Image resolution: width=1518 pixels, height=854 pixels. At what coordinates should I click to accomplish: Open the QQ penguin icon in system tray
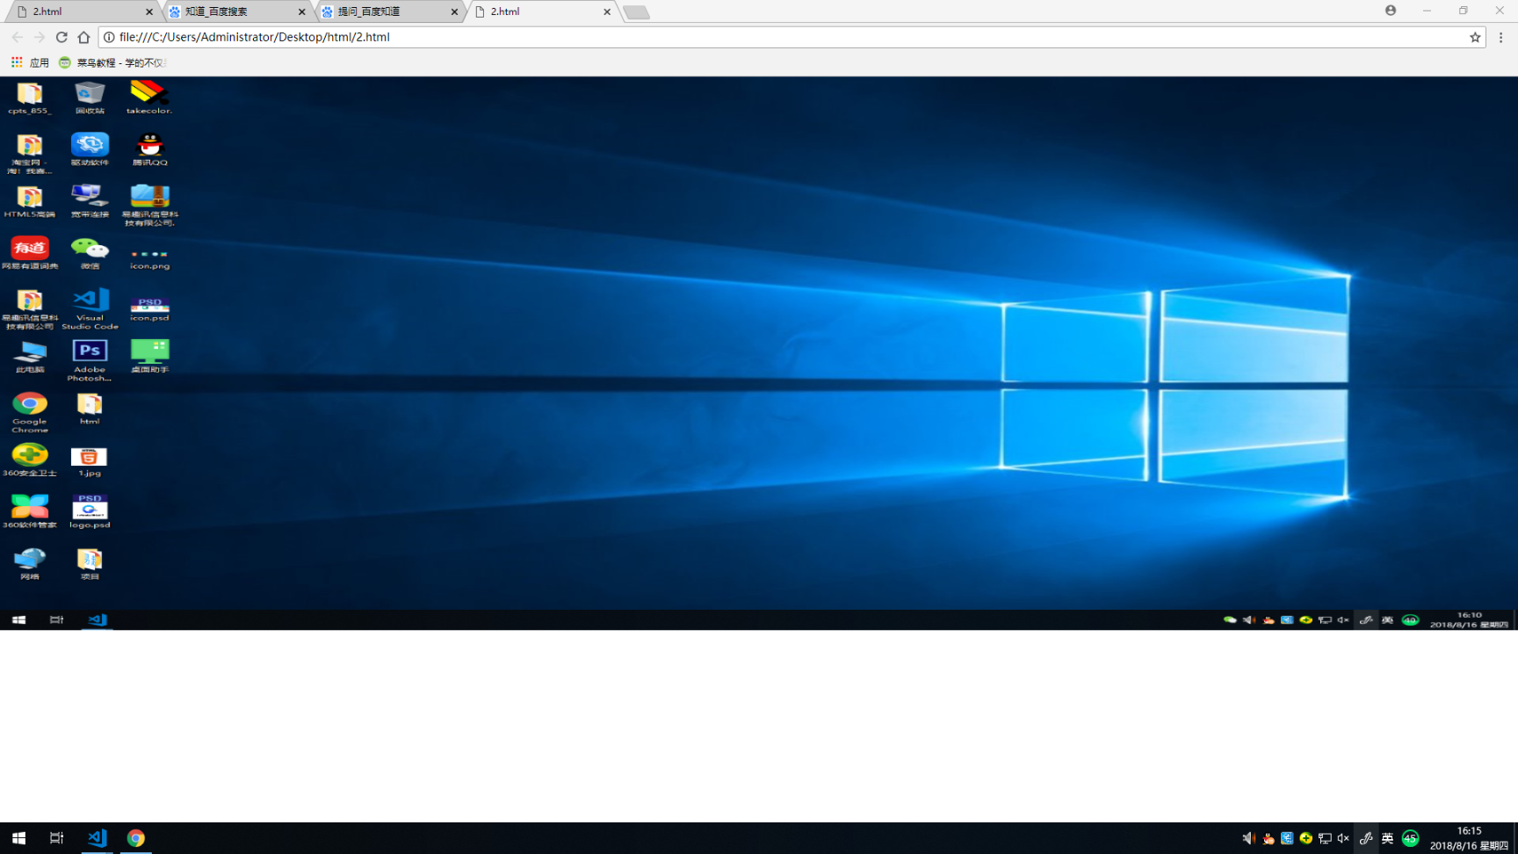click(1268, 838)
